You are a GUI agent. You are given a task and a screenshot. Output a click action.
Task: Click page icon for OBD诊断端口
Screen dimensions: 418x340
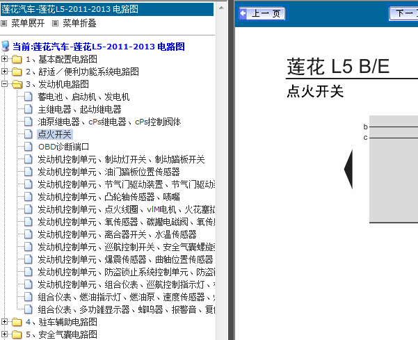(29, 147)
